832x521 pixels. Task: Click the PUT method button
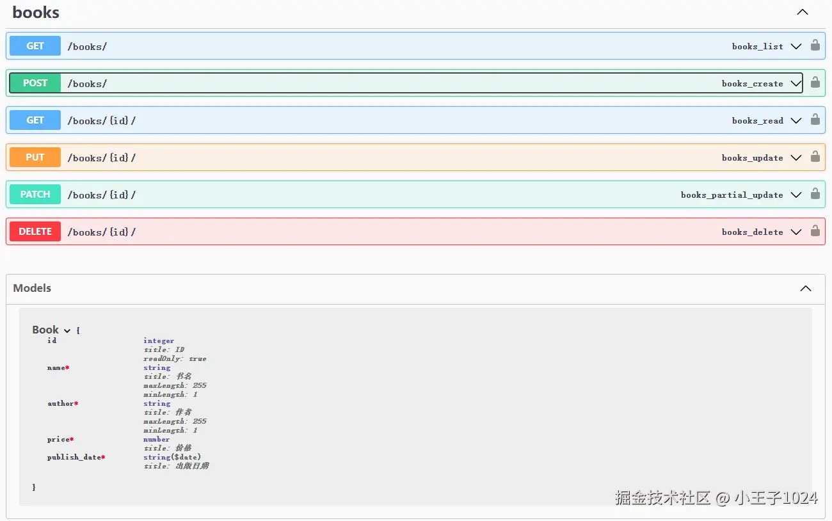[35, 157]
